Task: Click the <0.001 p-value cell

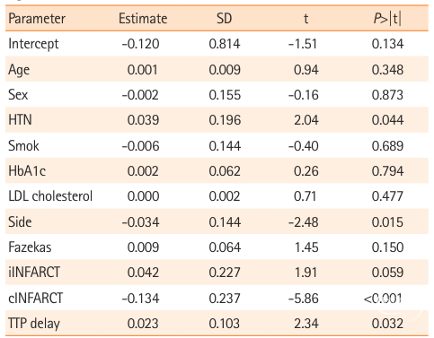Action: click(x=383, y=298)
